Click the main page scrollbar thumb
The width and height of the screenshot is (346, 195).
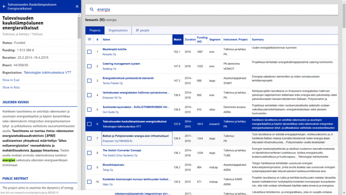point(344,15)
